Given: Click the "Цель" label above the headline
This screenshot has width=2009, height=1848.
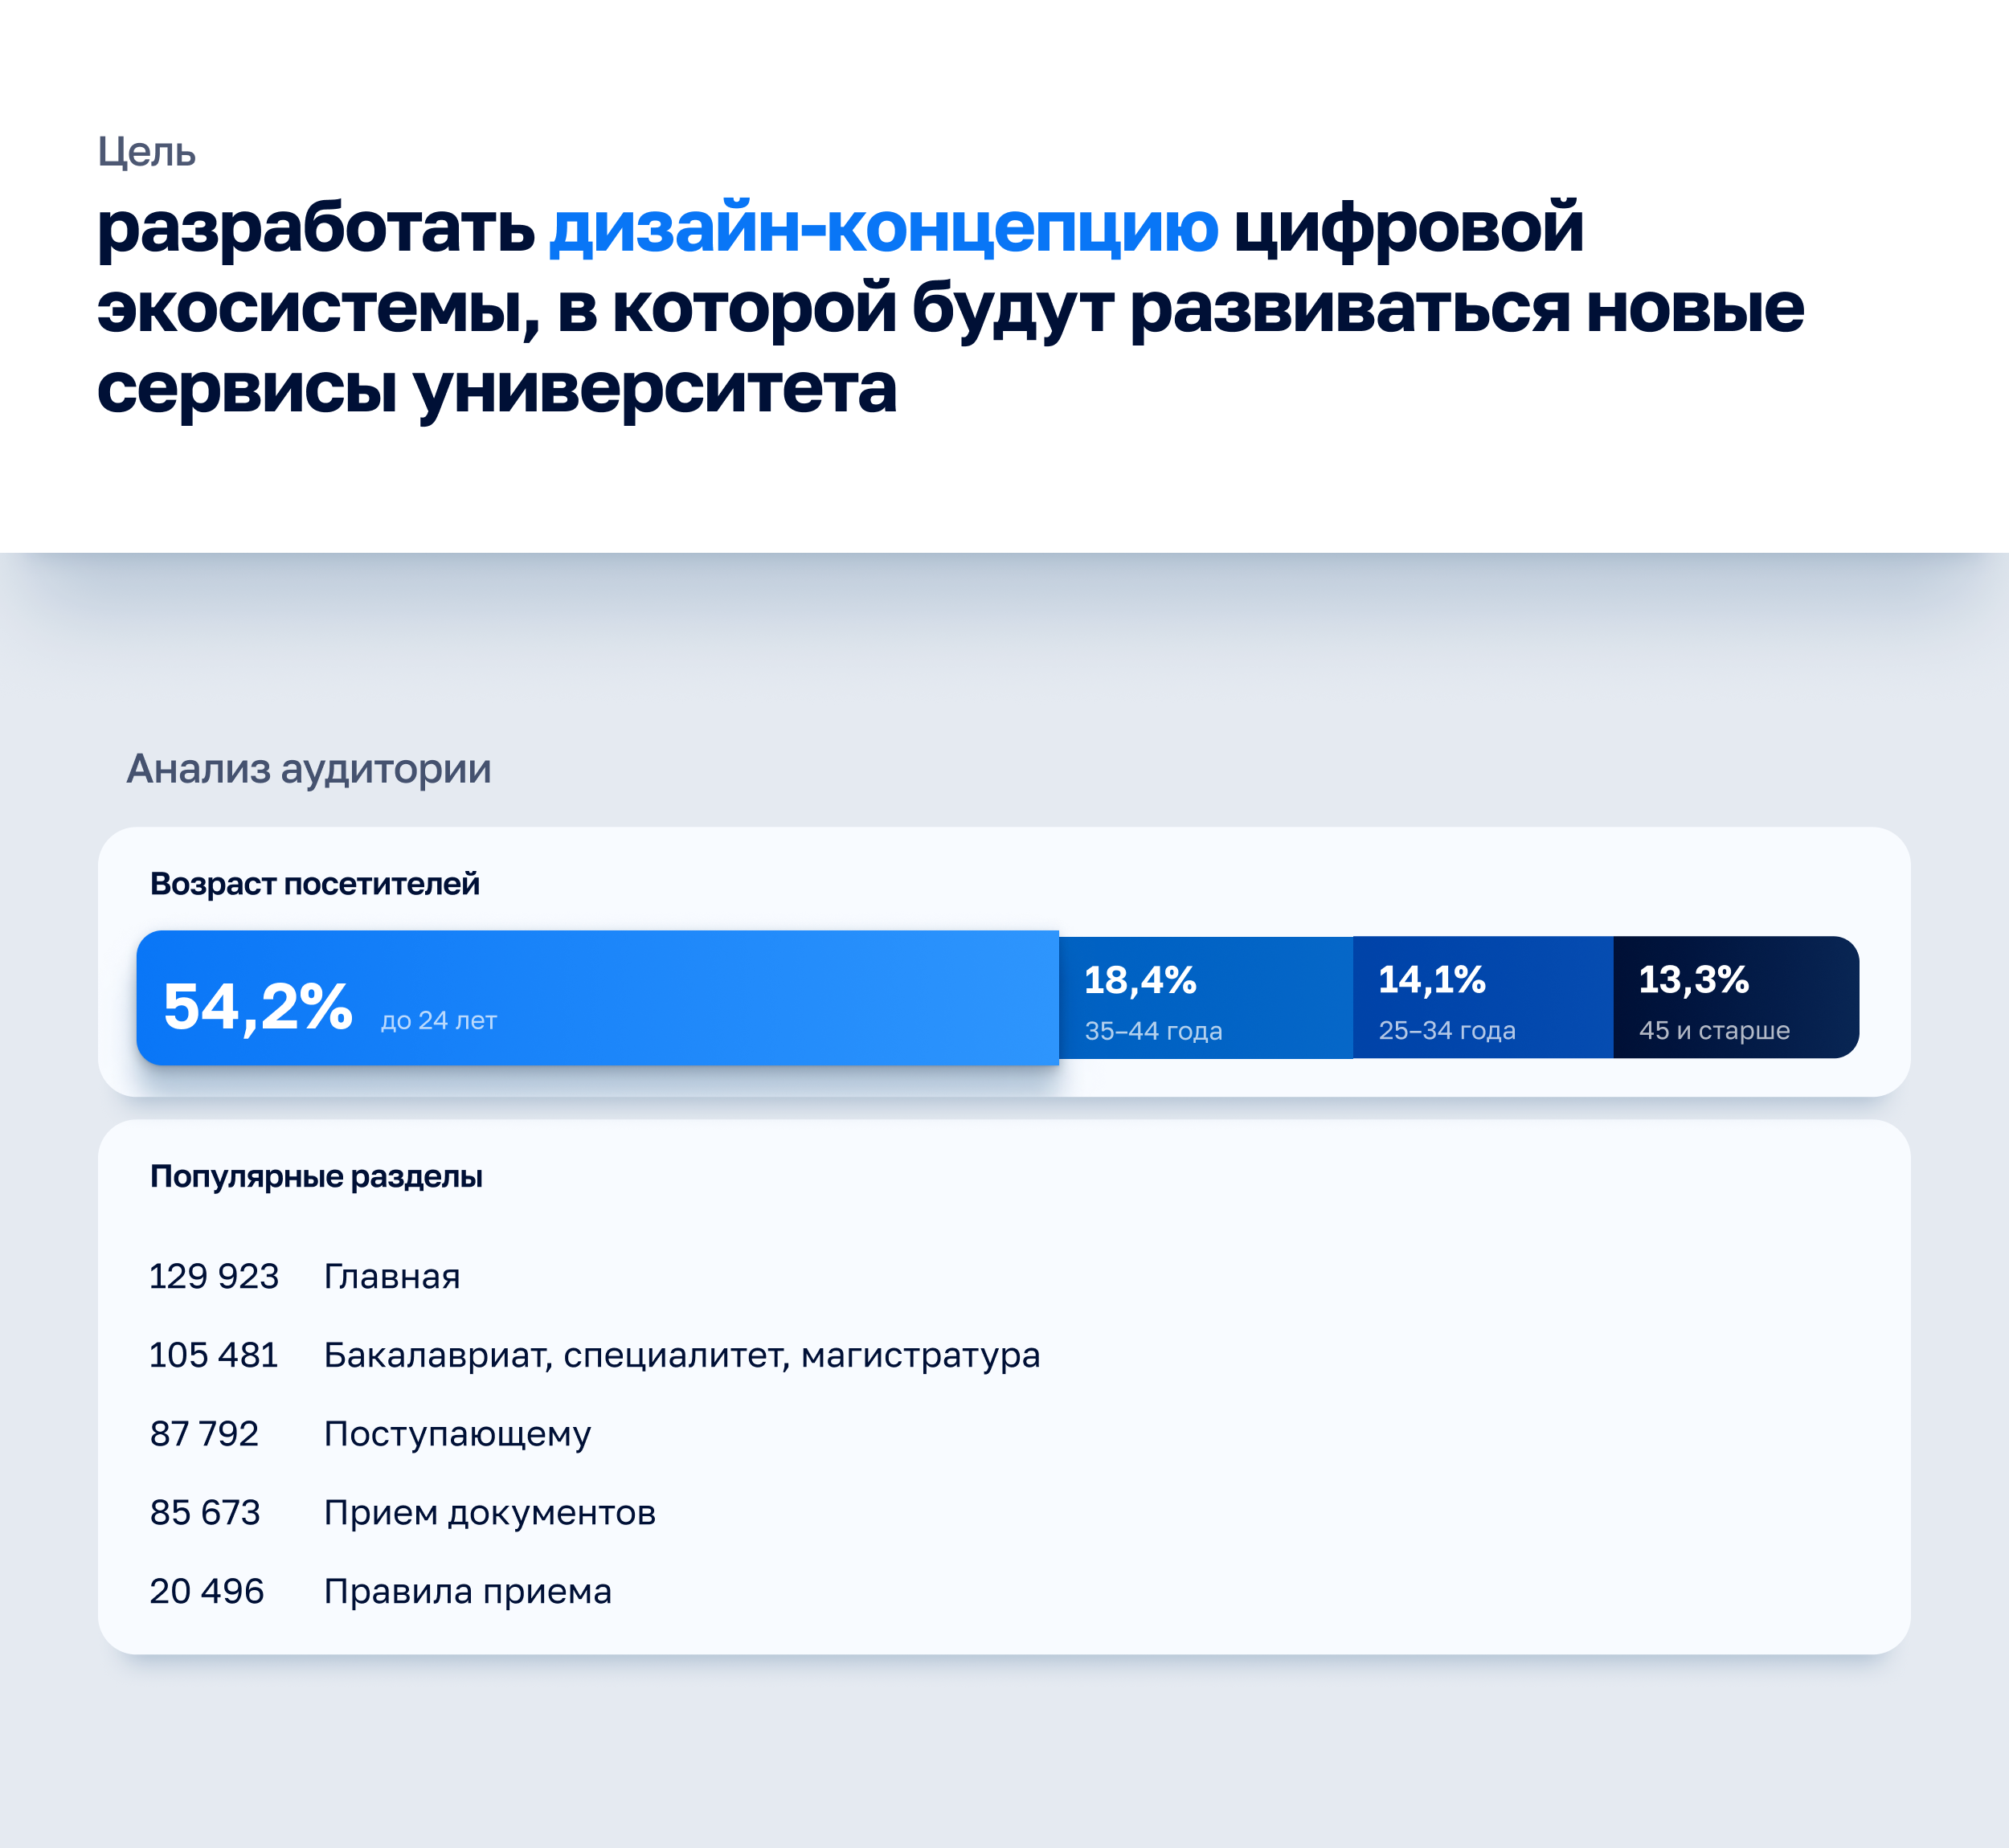Looking at the screenshot, I should point(146,152).
